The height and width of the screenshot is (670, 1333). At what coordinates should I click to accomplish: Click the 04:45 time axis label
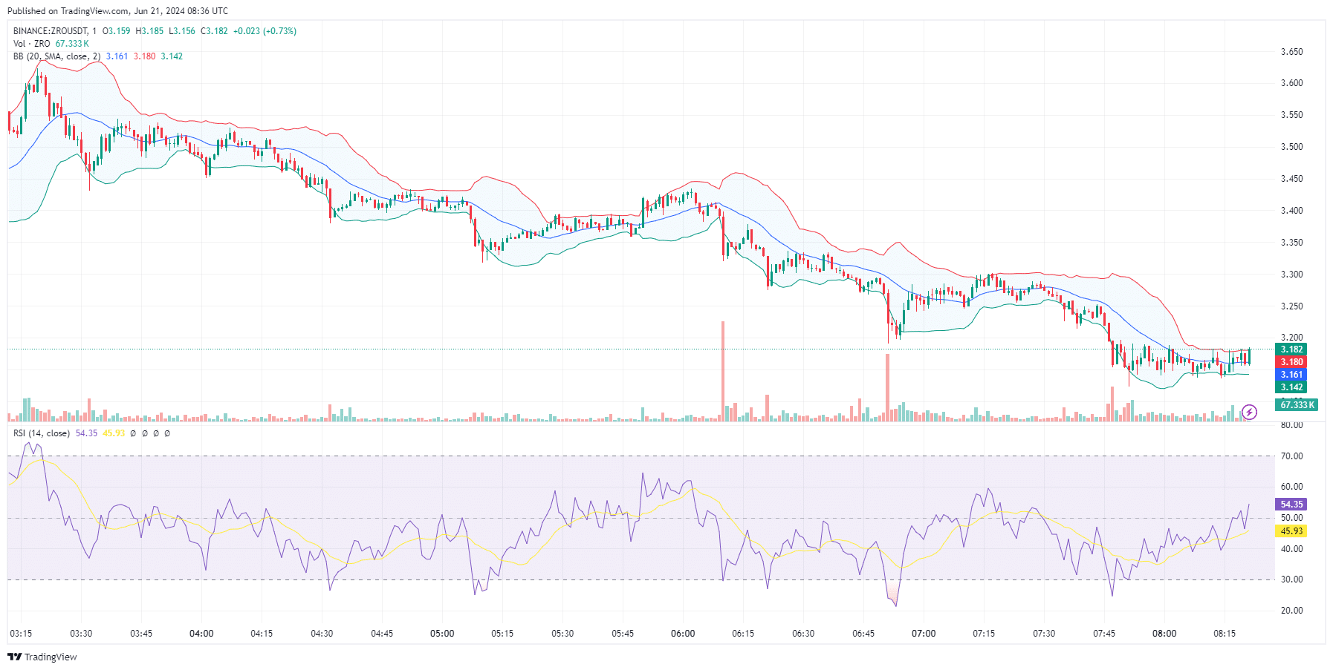click(x=382, y=634)
